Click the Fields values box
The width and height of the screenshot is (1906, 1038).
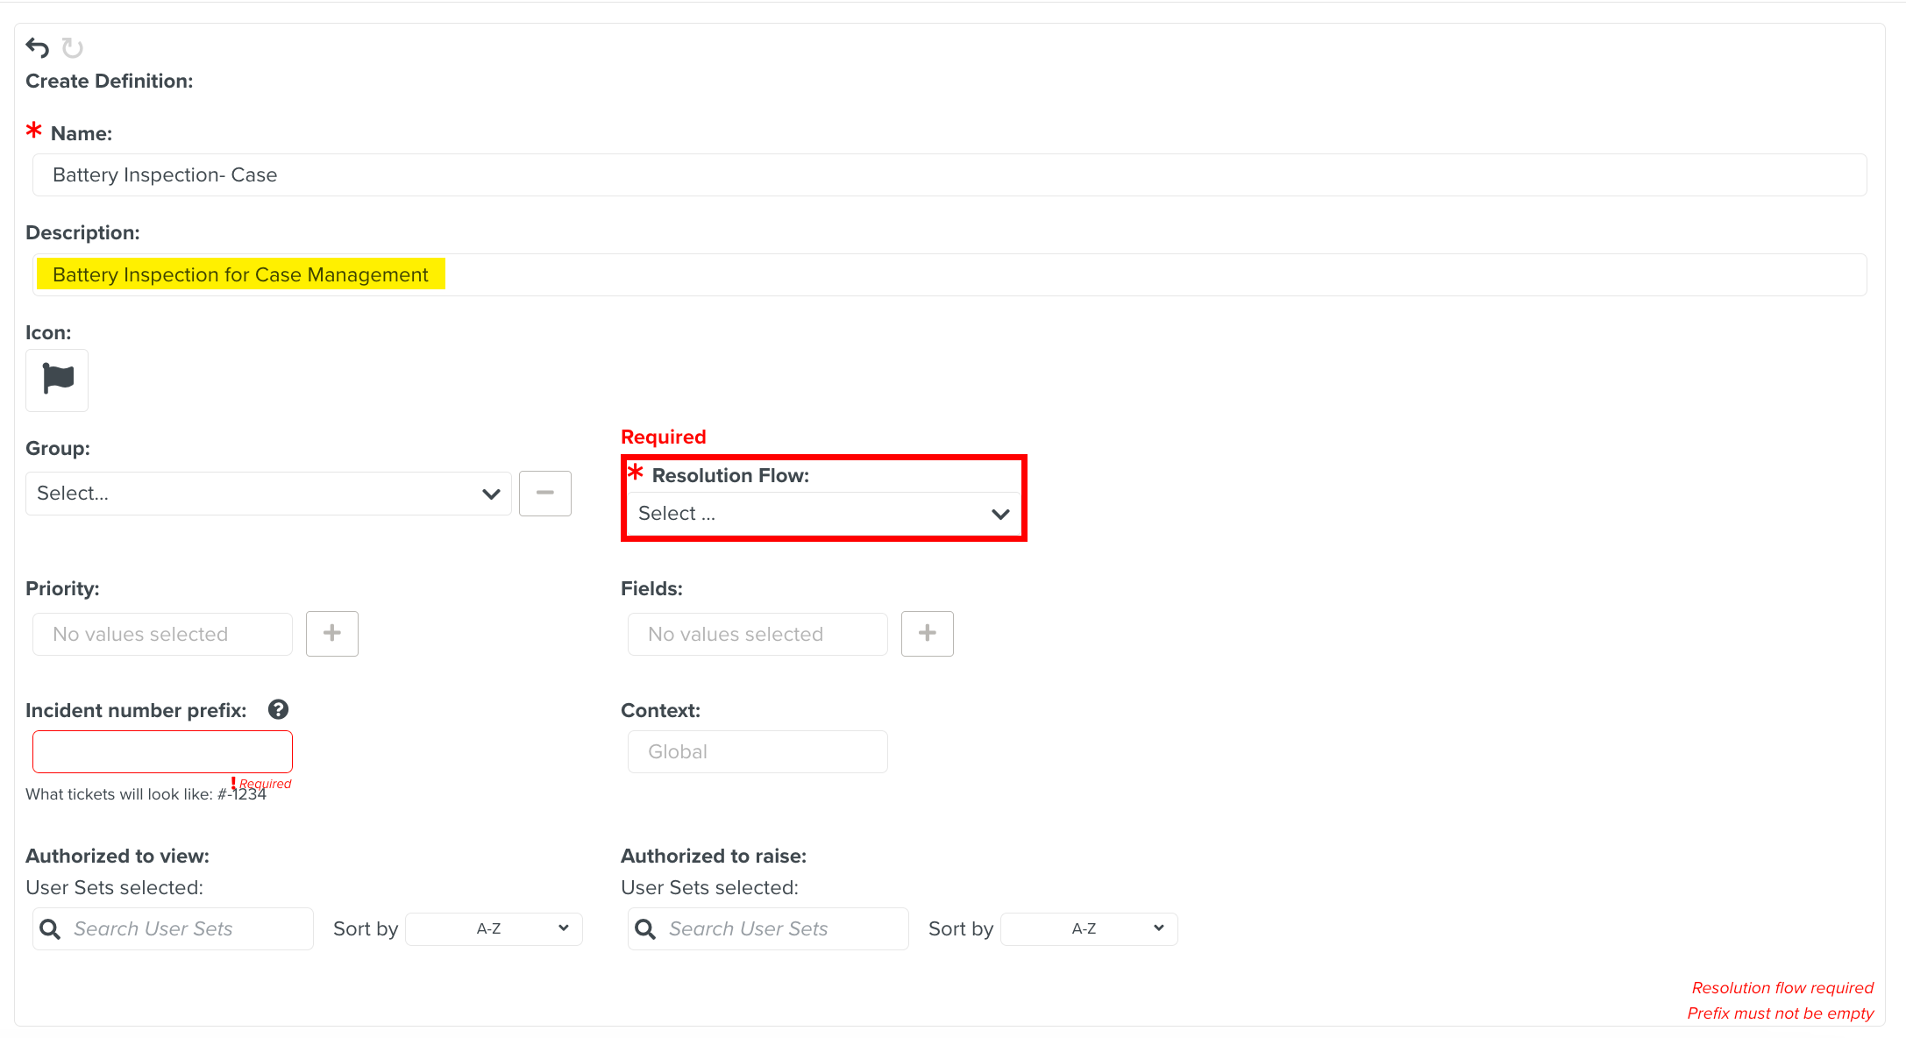(757, 634)
